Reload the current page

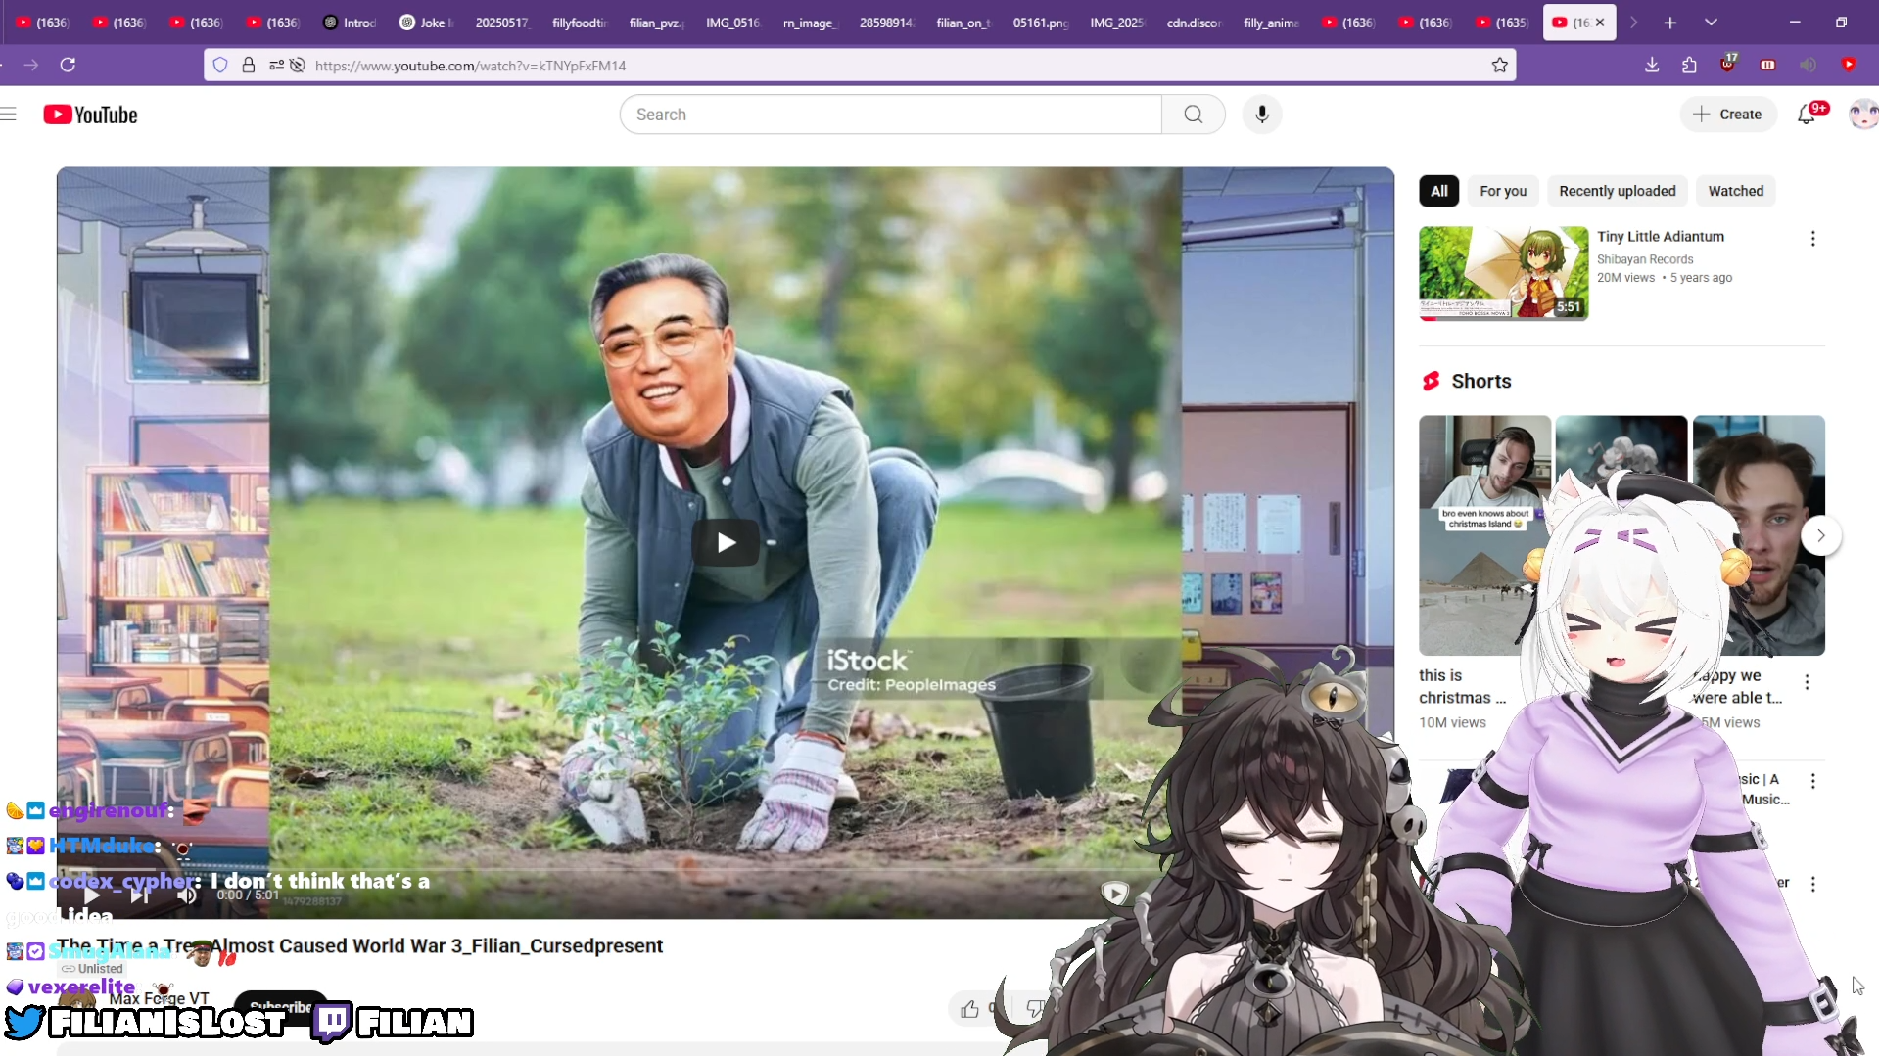click(68, 65)
